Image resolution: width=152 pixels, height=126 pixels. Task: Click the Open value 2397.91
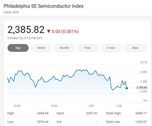(x=92, y=113)
